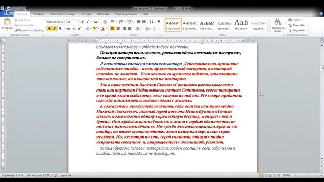This screenshot has height=182, width=324.
Task: Click the word count status text
Action: (x=38, y=175)
